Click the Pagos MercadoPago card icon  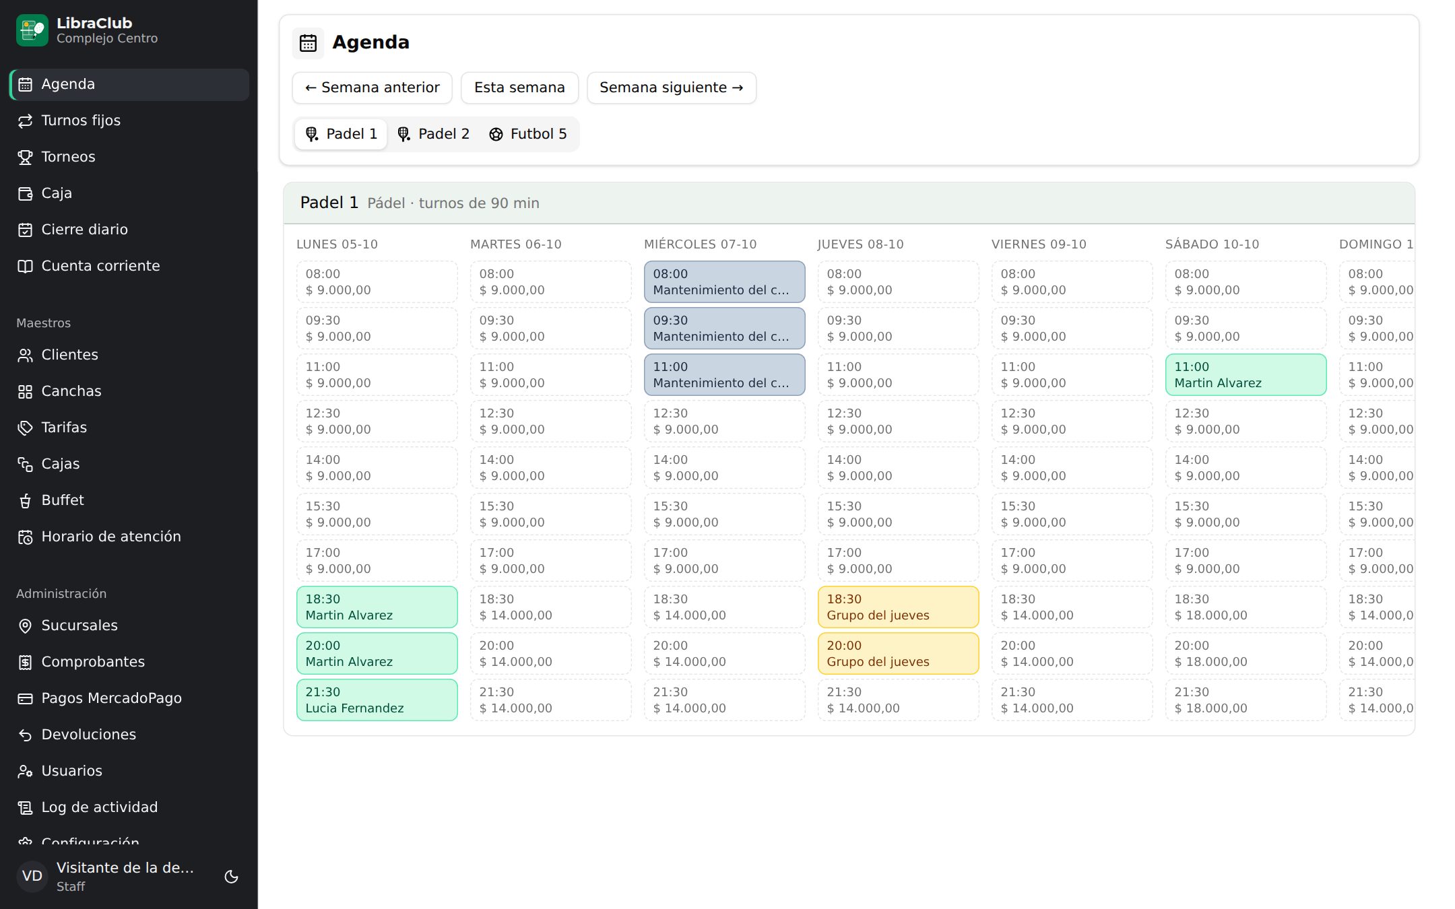[25, 699]
